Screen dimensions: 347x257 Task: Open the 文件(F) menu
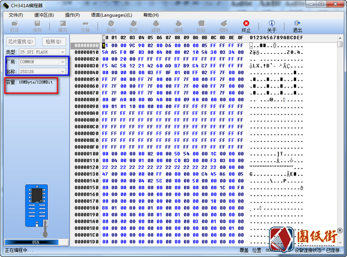click(16, 14)
